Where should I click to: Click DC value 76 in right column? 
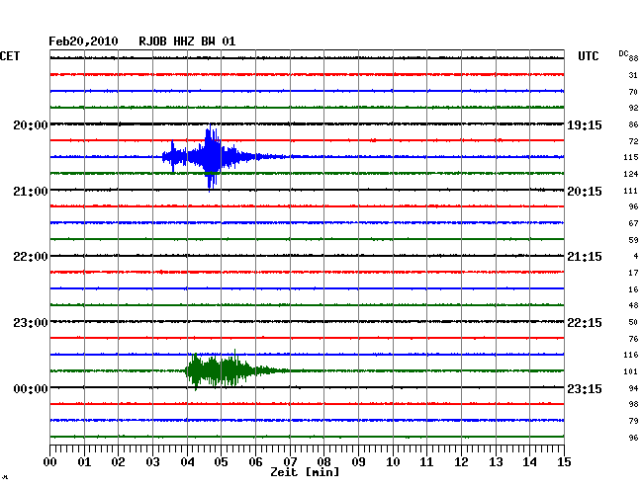(633, 339)
